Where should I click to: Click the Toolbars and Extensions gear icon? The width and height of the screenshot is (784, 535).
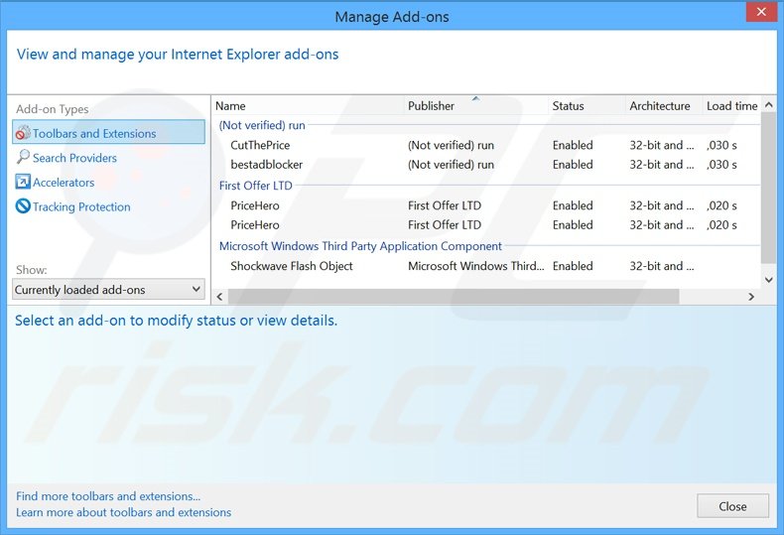[x=23, y=133]
